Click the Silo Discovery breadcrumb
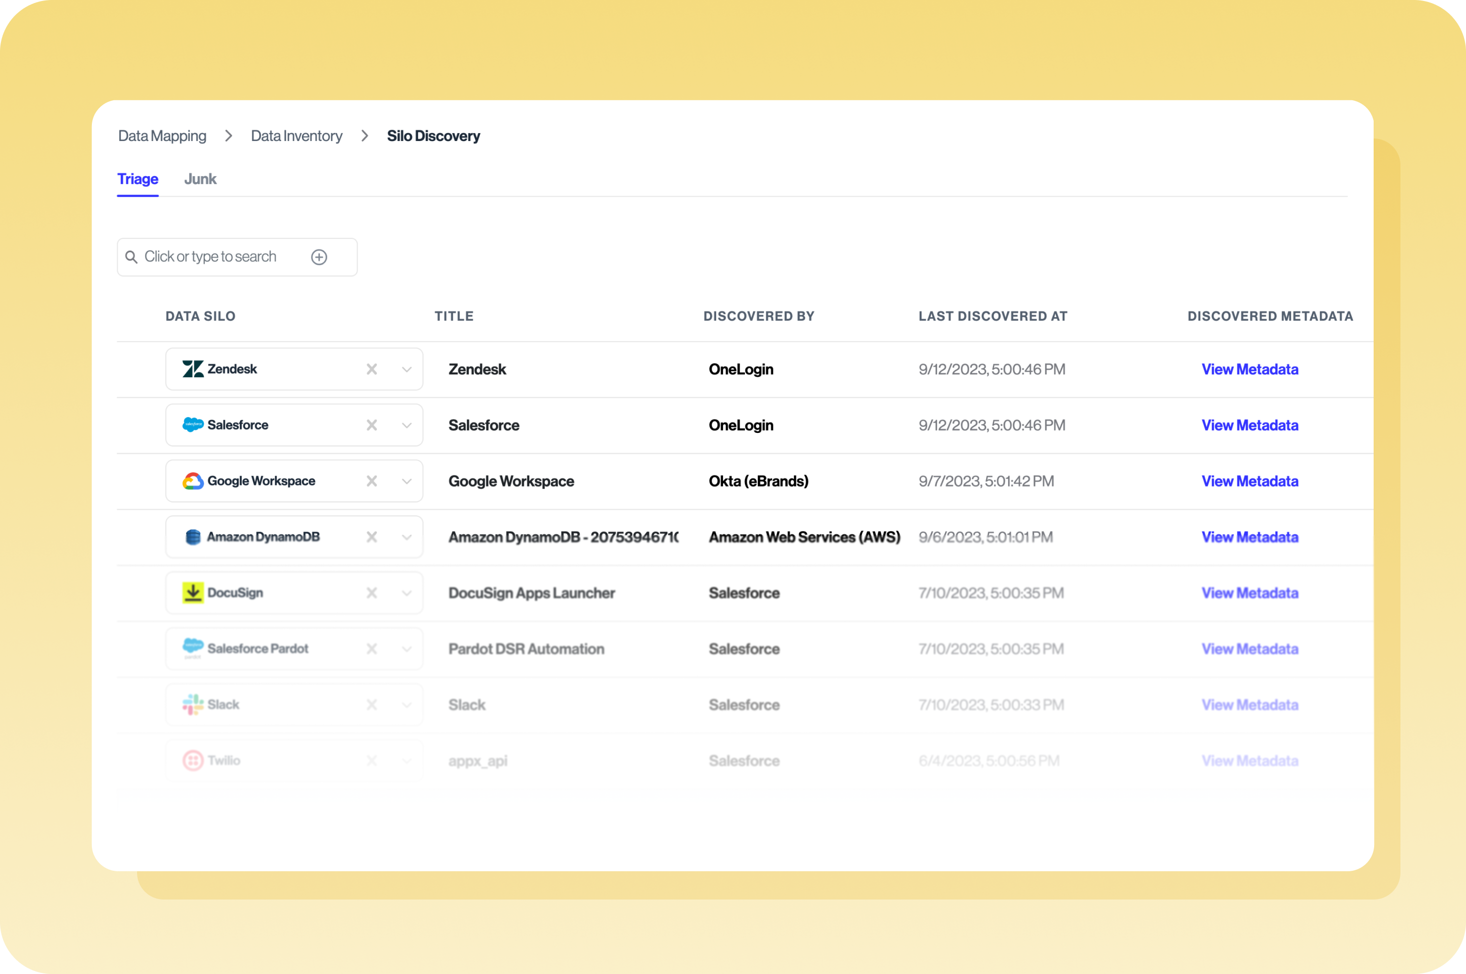This screenshot has width=1466, height=974. tap(434, 136)
